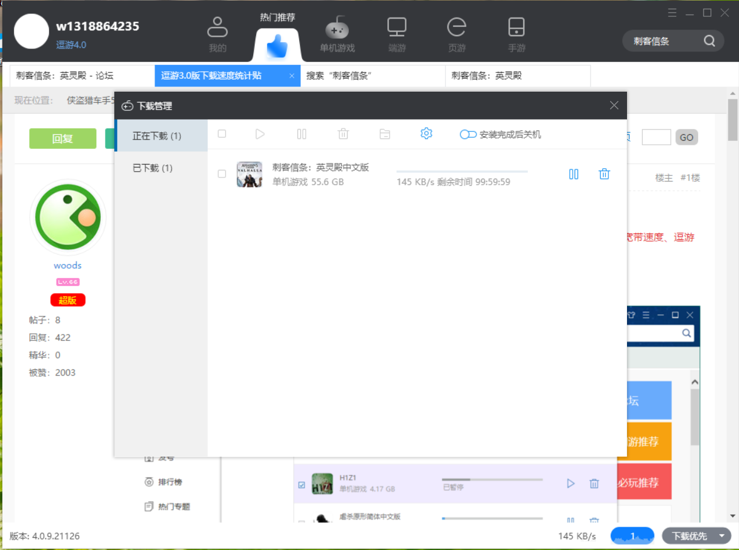This screenshot has width=739, height=550.
Task: Click embedded screenshot search magnifier icon
Action: tap(687, 333)
